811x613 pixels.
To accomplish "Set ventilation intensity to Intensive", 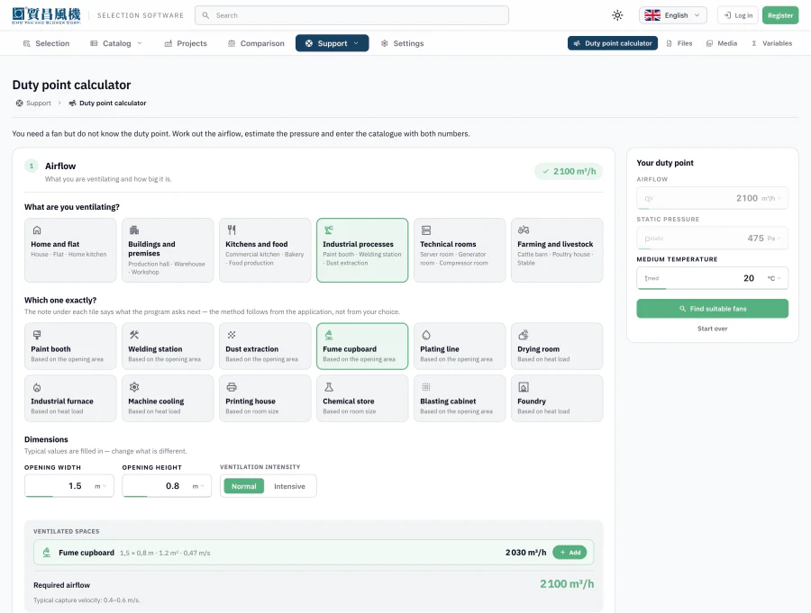I will click(x=289, y=486).
